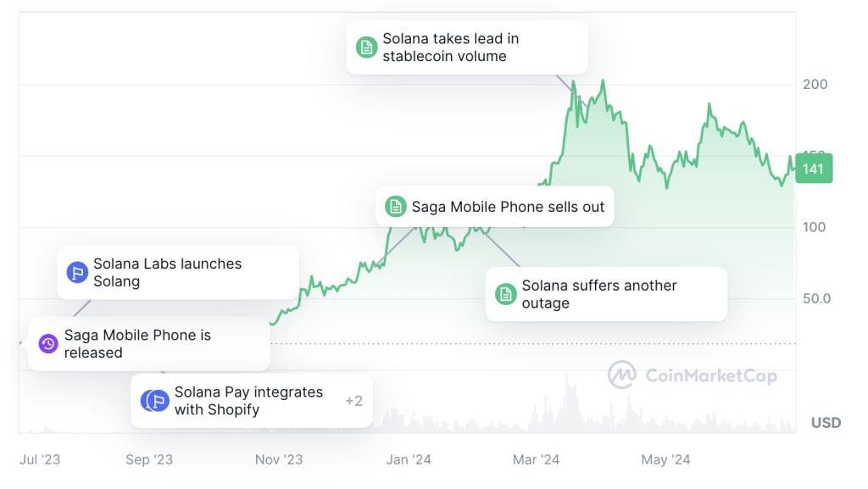868x489 pixels.
Task: Click the Jan '24 date axis label
Action: tap(409, 459)
